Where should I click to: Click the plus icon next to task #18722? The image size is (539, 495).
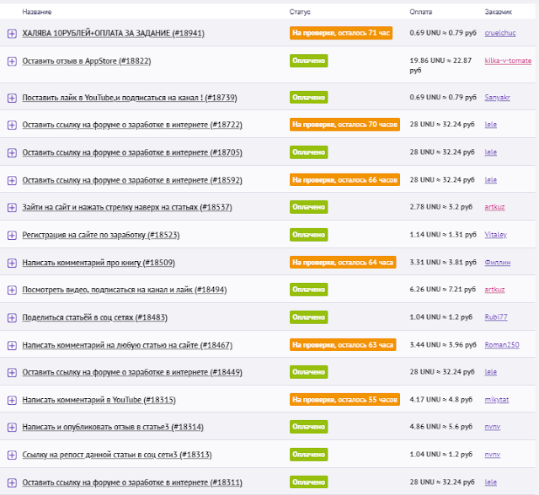pos(12,125)
